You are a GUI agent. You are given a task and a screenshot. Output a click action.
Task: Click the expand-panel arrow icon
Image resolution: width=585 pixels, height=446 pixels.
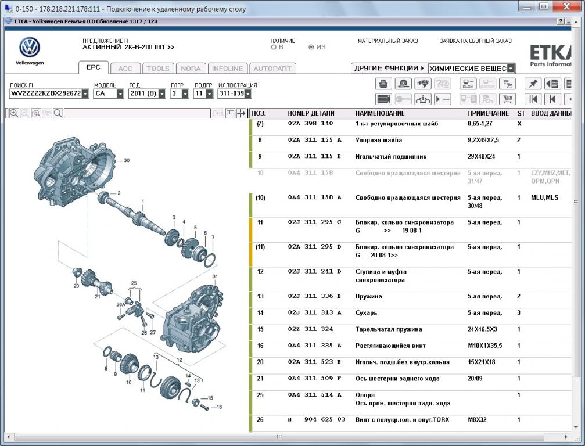[x=242, y=113]
